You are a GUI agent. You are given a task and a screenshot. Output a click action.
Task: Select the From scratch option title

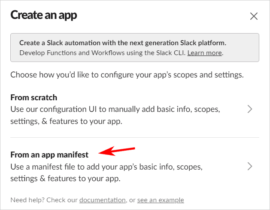(x=34, y=97)
